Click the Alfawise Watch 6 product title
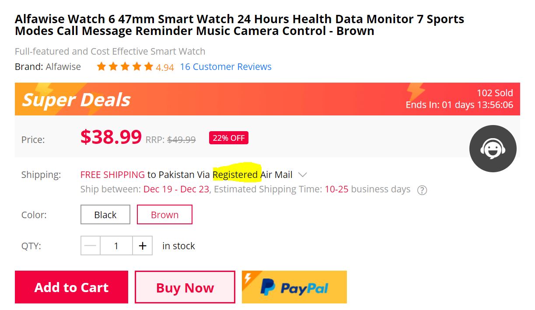The height and width of the screenshot is (310, 535). point(239,25)
